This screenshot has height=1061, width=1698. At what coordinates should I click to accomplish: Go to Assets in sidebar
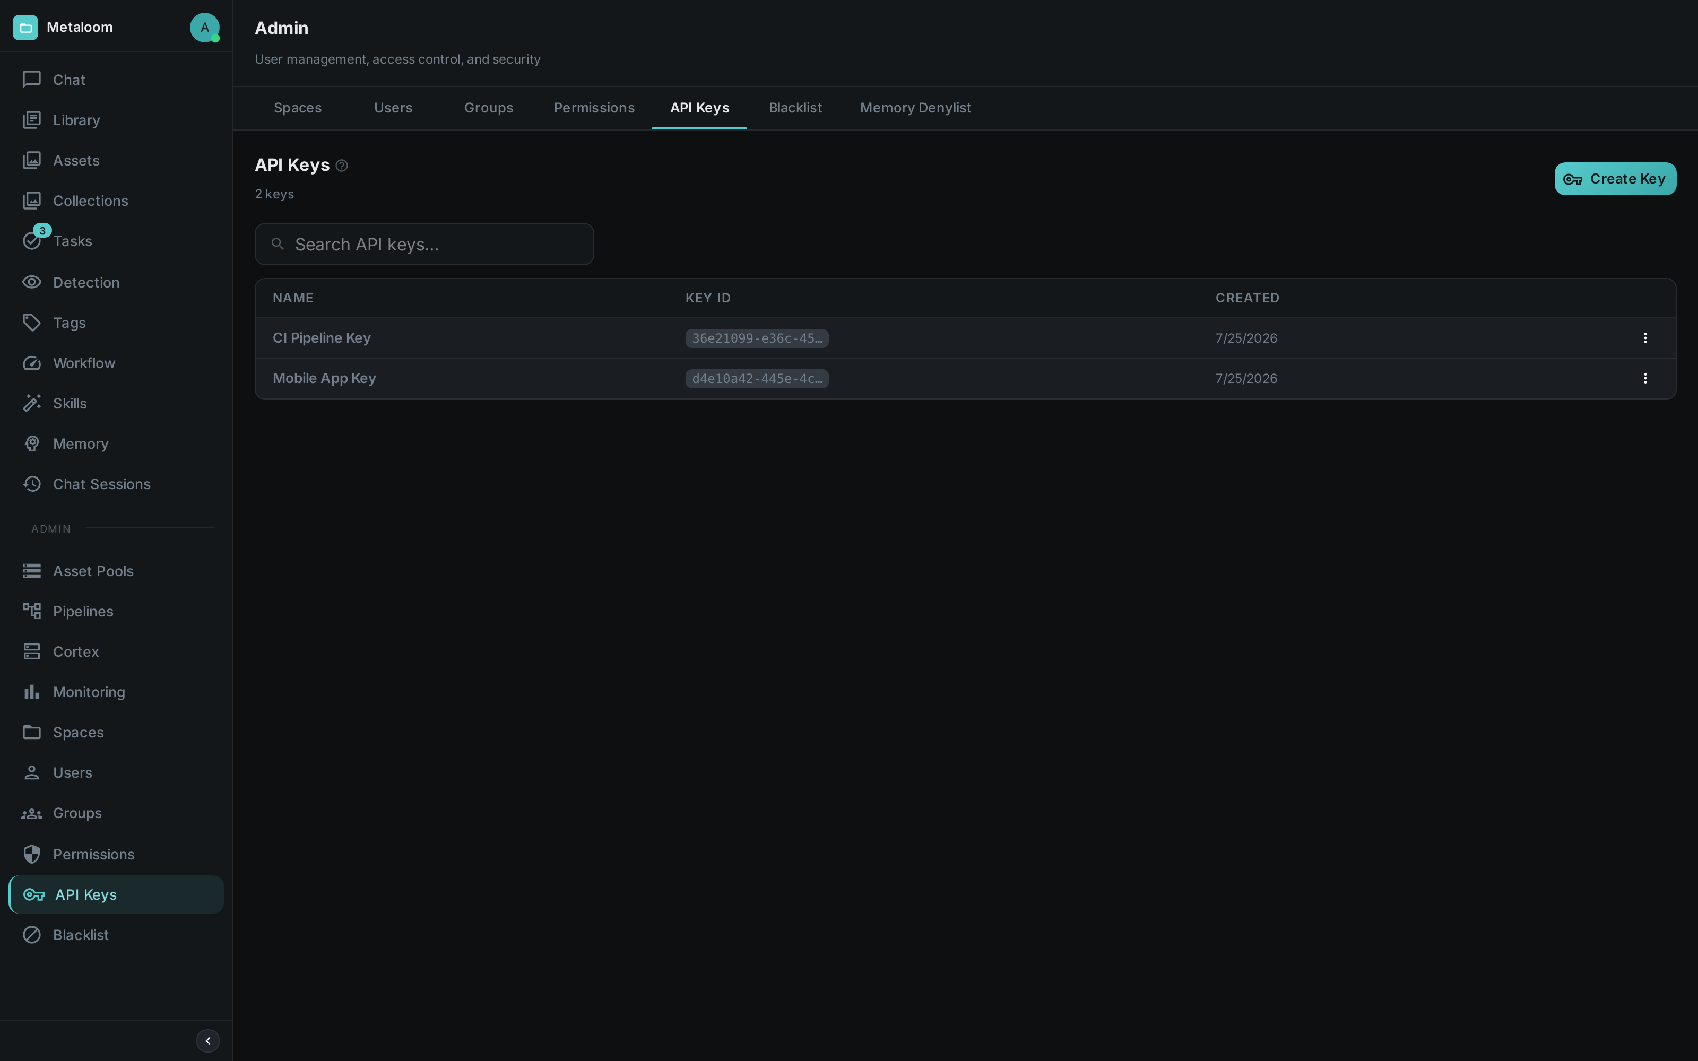(116, 161)
